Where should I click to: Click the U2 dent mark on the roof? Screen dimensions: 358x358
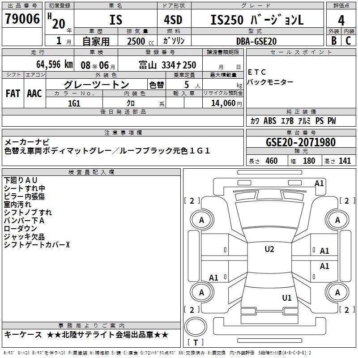269,249
